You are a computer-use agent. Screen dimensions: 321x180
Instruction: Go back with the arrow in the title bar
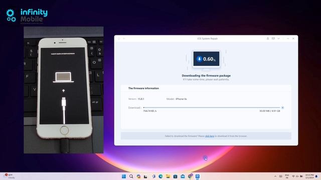point(124,38)
